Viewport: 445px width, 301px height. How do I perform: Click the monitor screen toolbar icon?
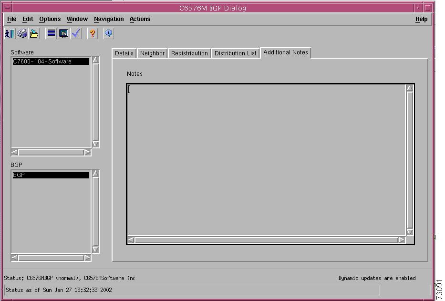63,33
